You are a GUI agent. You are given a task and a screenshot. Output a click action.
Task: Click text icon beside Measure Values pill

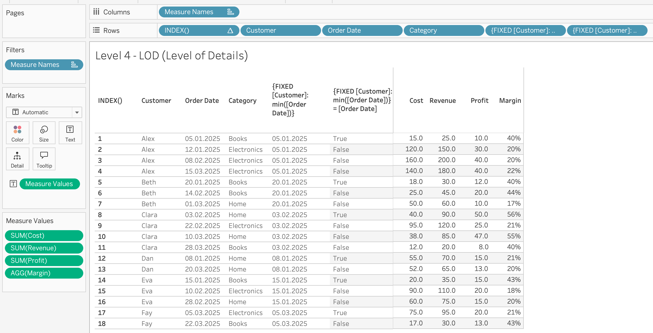13,184
